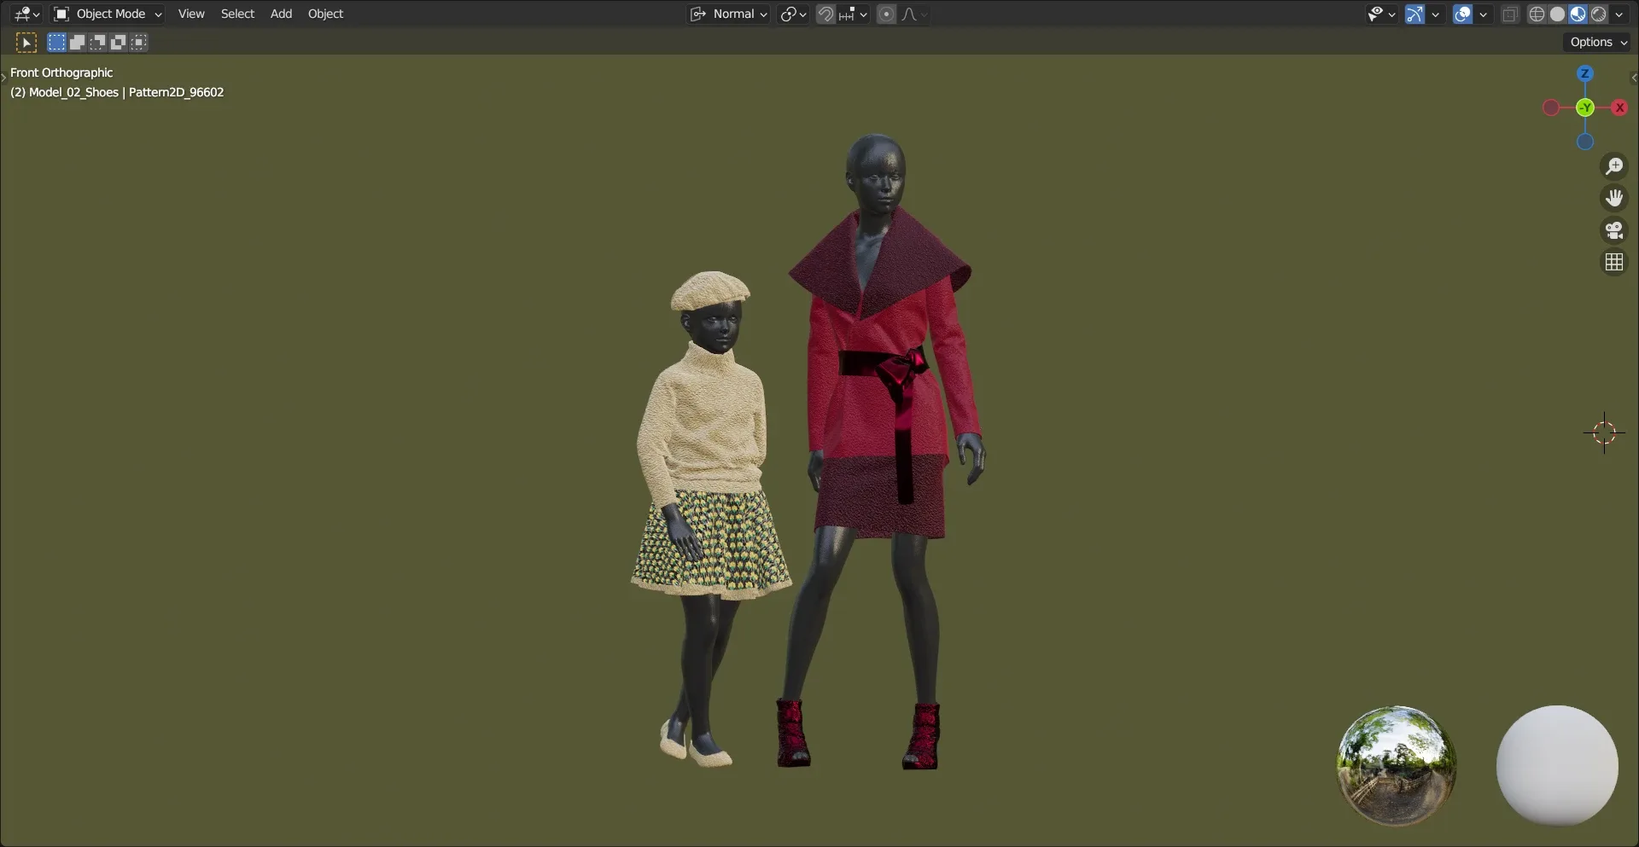
Task: Open the Add menu
Action: (281, 14)
